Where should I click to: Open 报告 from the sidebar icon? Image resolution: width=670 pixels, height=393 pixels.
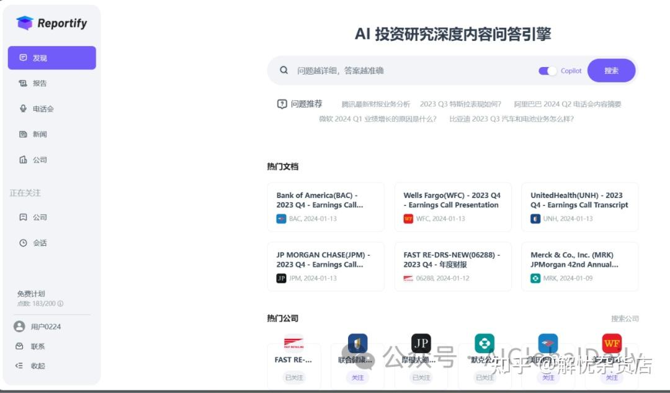click(22, 83)
